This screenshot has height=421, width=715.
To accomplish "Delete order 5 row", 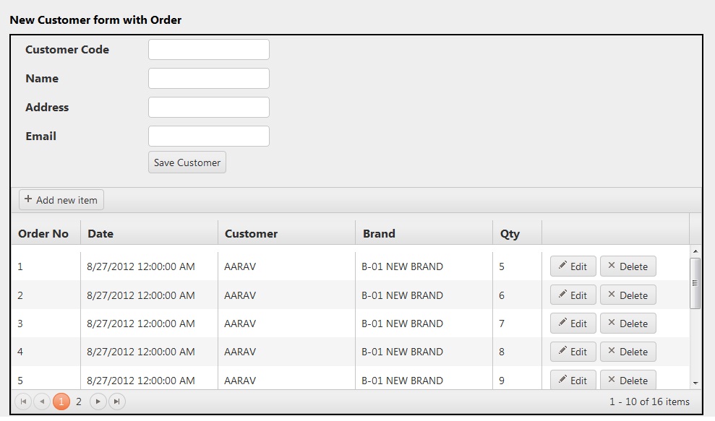I will (628, 380).
